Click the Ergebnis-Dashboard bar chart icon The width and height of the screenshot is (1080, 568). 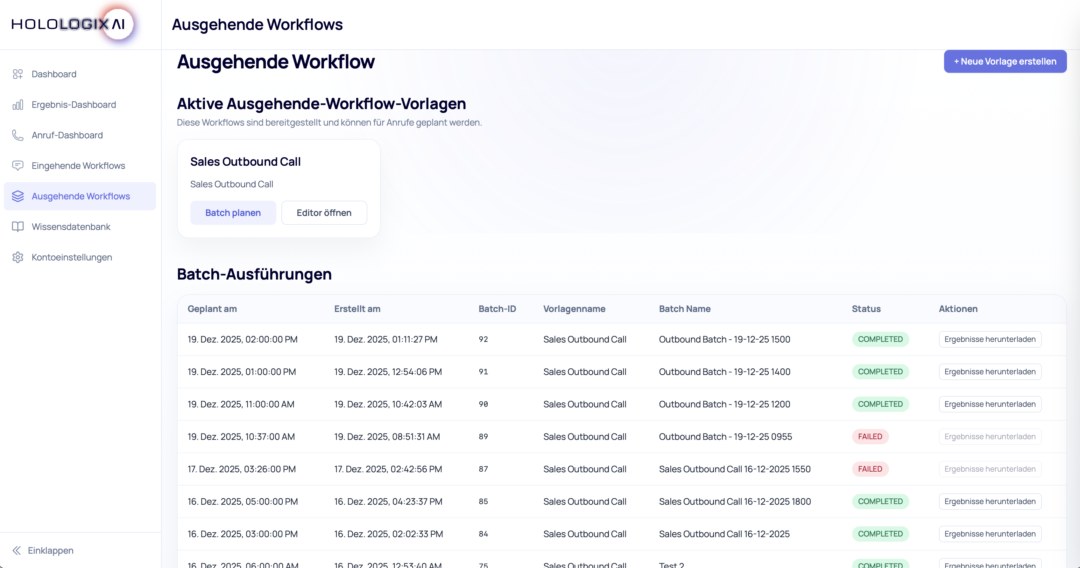pos(18,105)
